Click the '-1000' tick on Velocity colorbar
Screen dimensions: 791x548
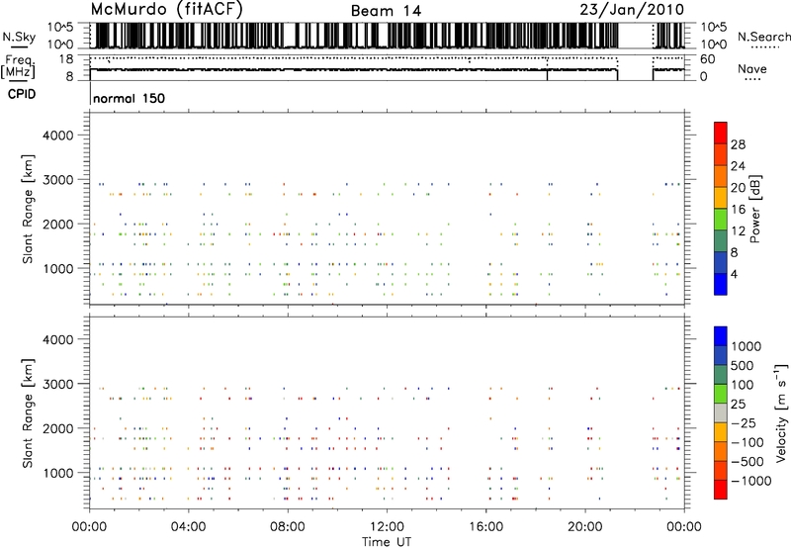pos(751,481)
